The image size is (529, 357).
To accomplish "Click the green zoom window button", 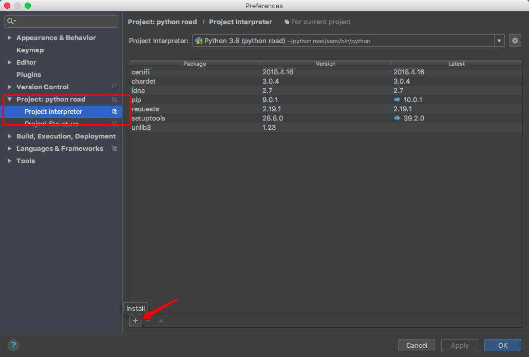I will pyautogui.click(x=28, y=6).
